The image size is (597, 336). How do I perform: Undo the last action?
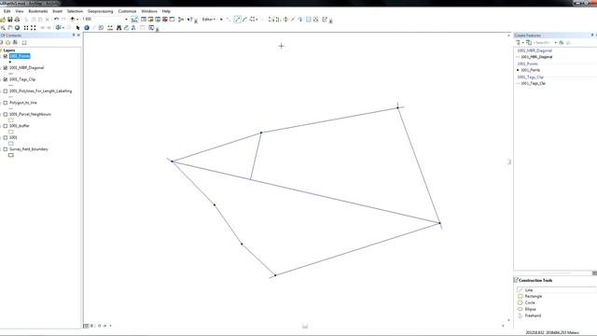(56, 19)
